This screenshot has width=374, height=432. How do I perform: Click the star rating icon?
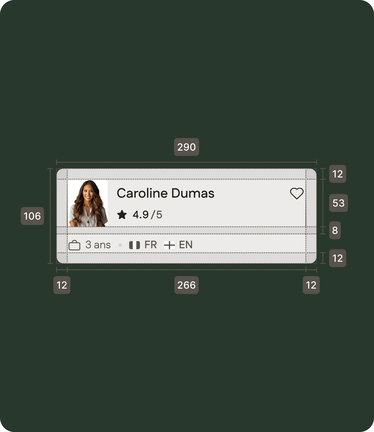(122, 215)
